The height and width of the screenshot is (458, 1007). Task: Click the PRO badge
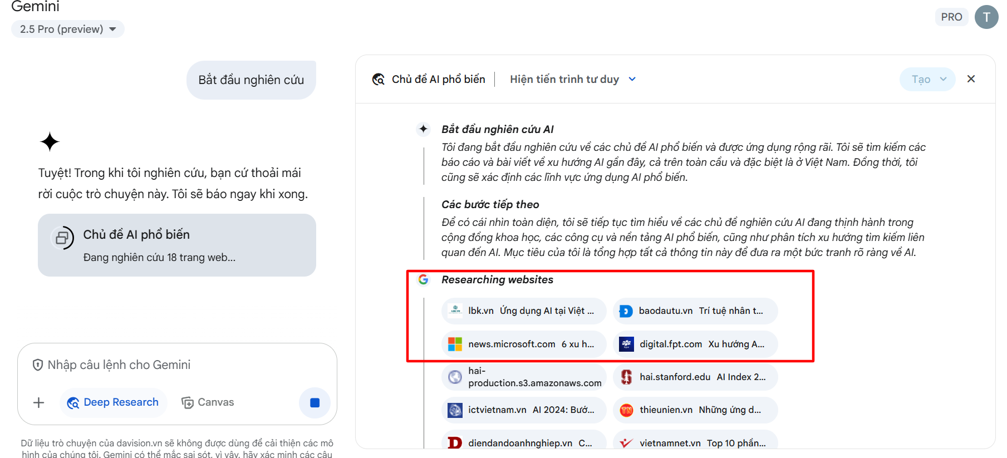951,17
